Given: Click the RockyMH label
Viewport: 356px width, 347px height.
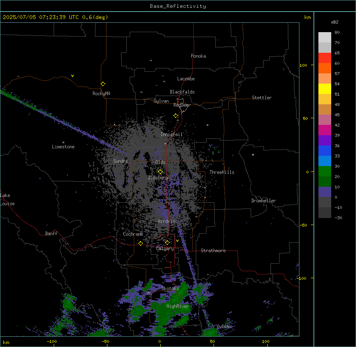Looking at the screenshot, I should [101, 94].
